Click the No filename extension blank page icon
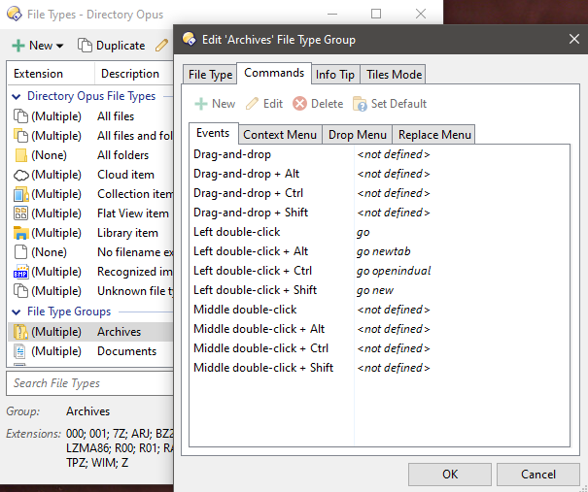Image resolution: width=588 pixels, height=492 pixels. (x=20, y=252)
